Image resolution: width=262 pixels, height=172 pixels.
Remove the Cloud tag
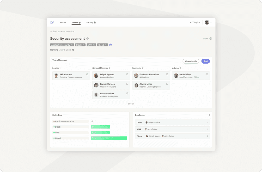coord(106,45)
